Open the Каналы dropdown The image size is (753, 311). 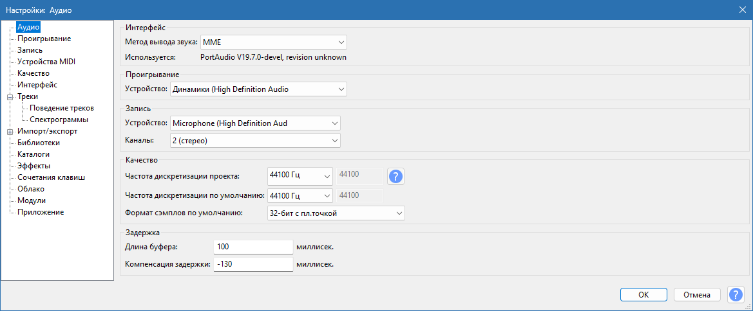[x=256, y=141]
